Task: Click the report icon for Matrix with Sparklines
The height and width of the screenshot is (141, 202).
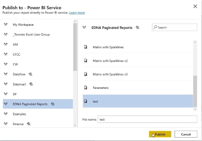Action: click(x=86, y=47)
